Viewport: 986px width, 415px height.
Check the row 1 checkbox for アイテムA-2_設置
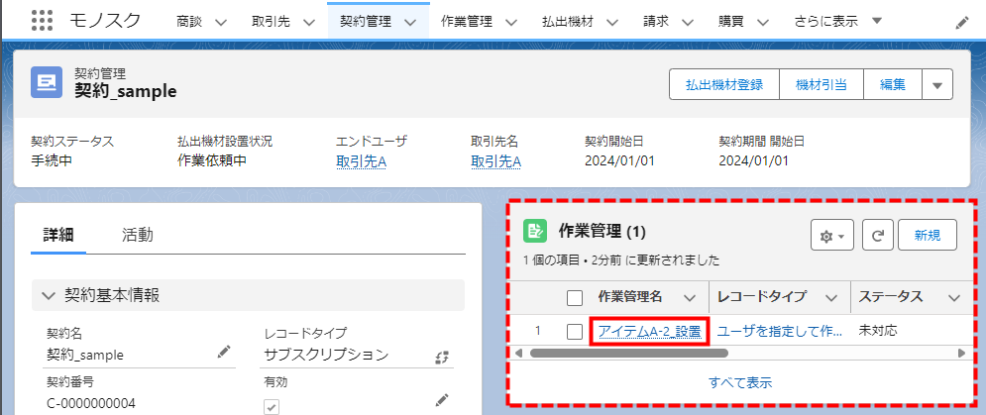point(575,331)
